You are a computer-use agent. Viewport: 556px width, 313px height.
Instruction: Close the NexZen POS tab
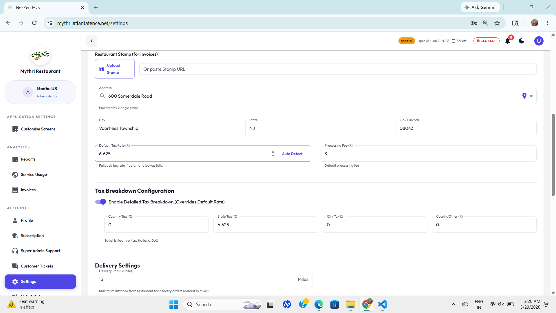click(83, 7)
